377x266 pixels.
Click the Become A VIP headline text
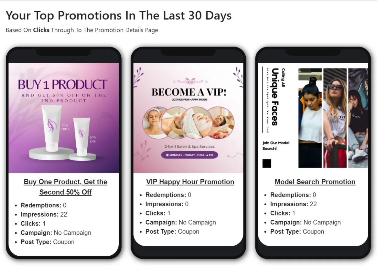[x=189, y=92]
